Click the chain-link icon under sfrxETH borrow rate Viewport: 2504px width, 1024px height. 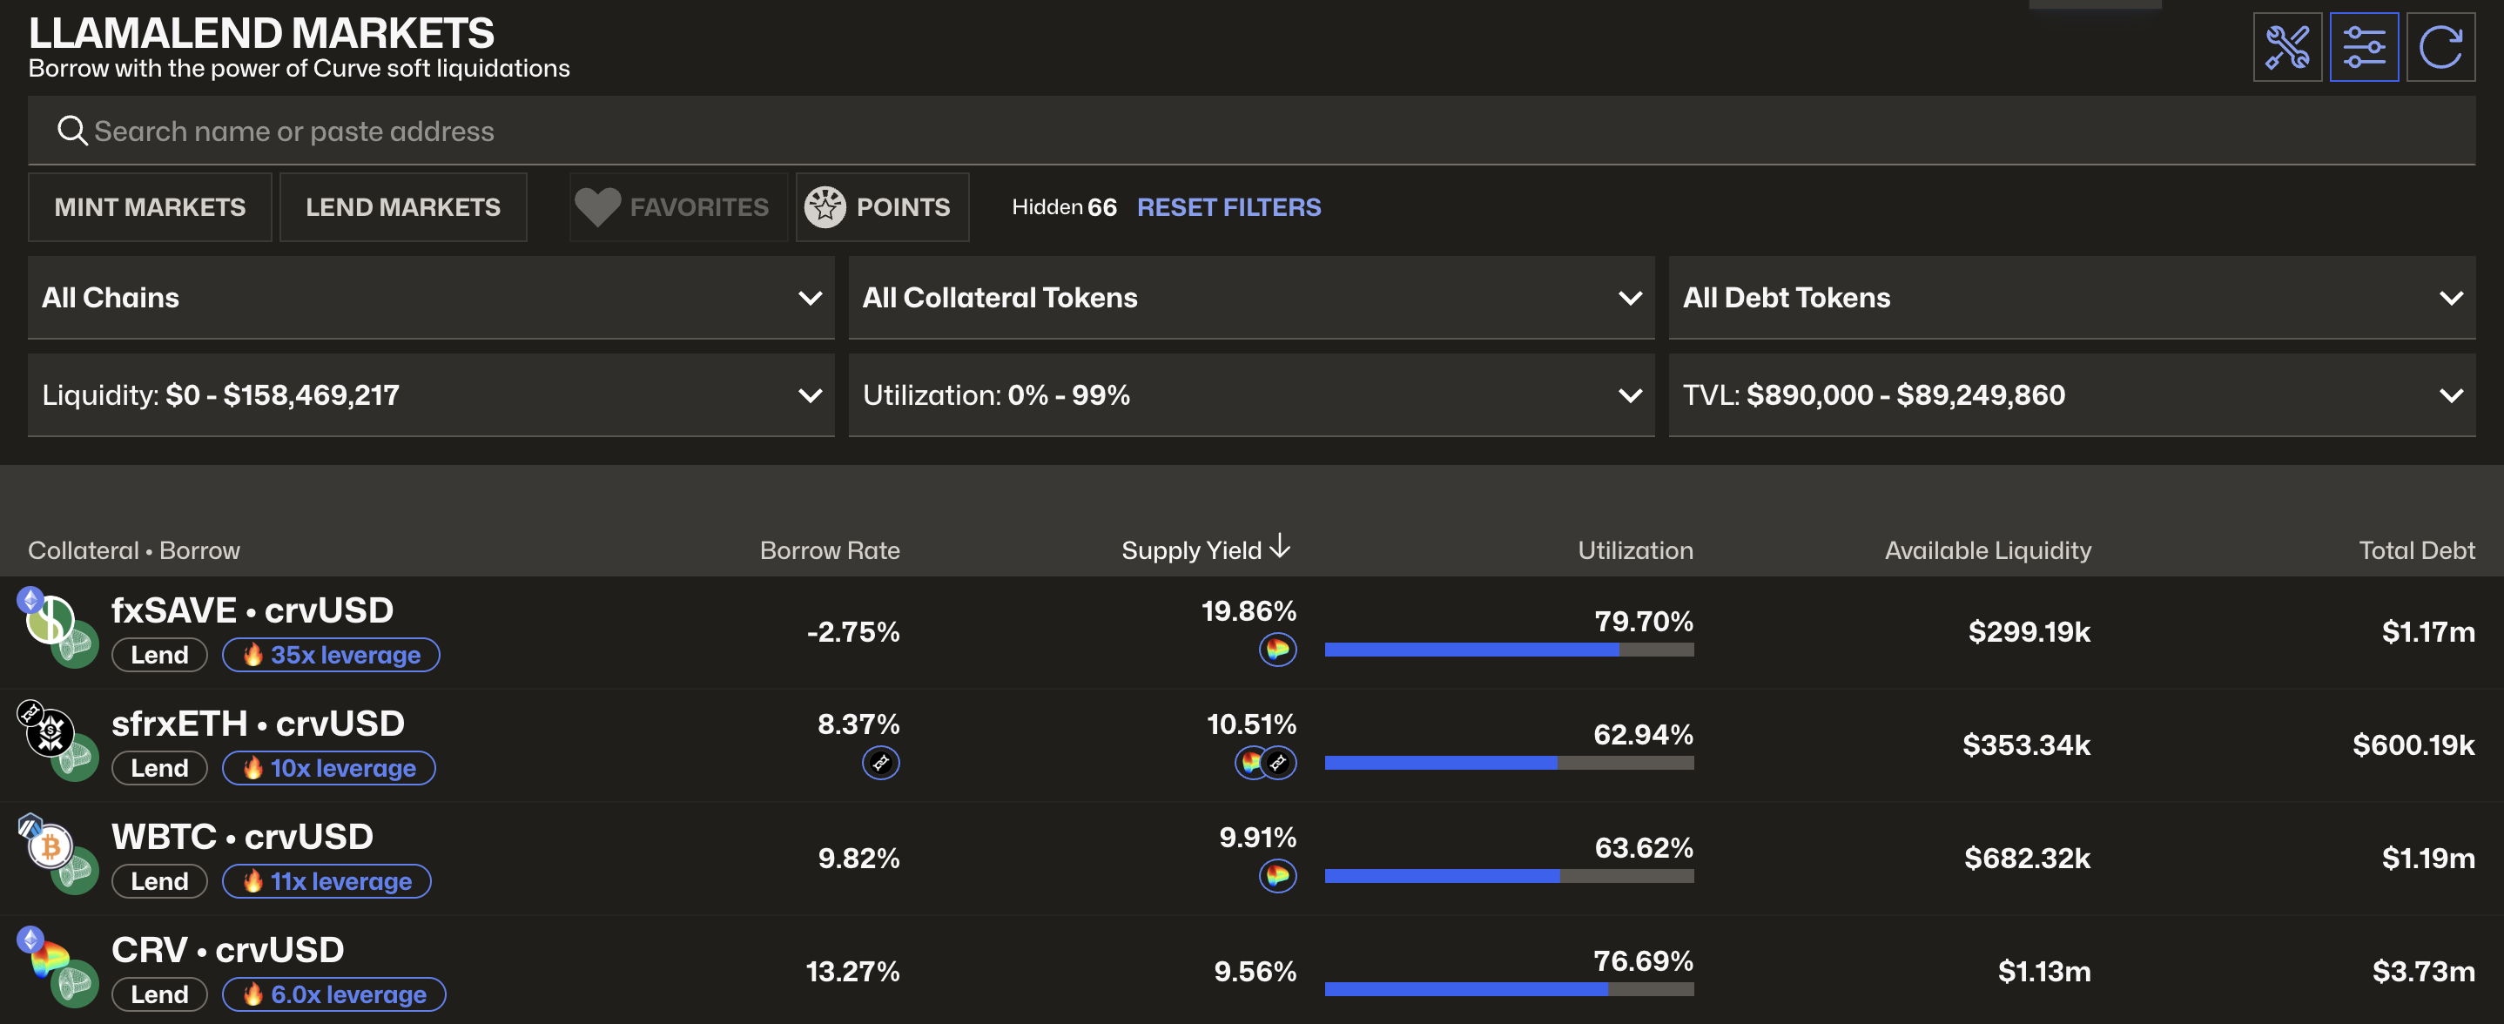pos(879,764)
